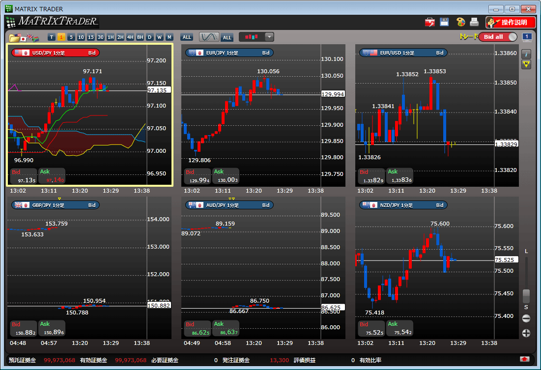Click EUR/USD Ask price button 1.33836
The width and height of the screenshot is (541, 370).
399,176
